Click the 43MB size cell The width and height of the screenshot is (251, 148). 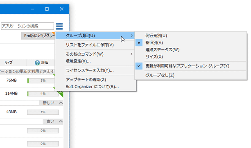click(x=11, y=112)
